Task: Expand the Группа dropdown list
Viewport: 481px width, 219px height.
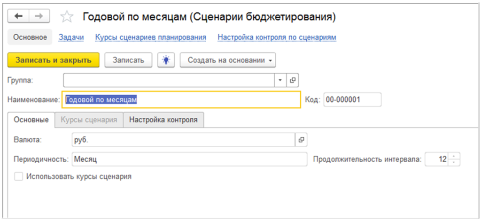Action: point(280,80)
